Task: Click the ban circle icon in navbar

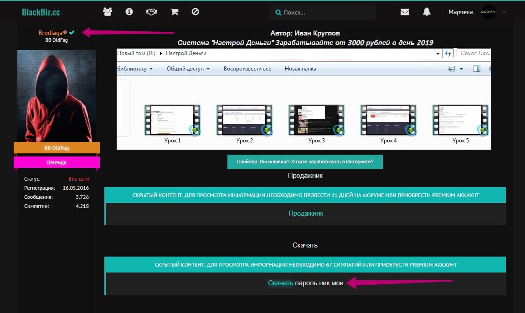Action: 196,12
